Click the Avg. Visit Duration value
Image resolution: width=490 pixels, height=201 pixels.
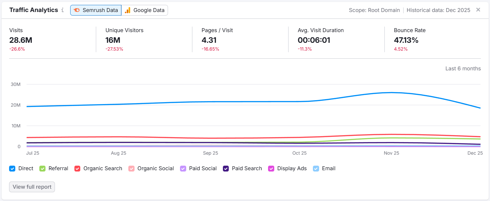point(314,40)
